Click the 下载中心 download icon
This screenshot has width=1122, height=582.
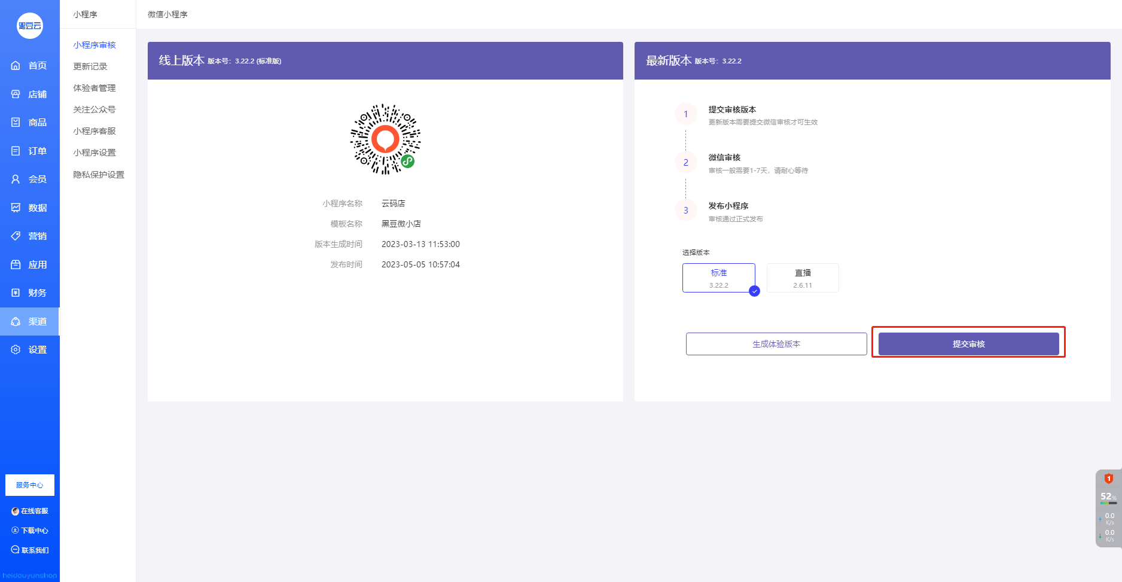(16, 531)
